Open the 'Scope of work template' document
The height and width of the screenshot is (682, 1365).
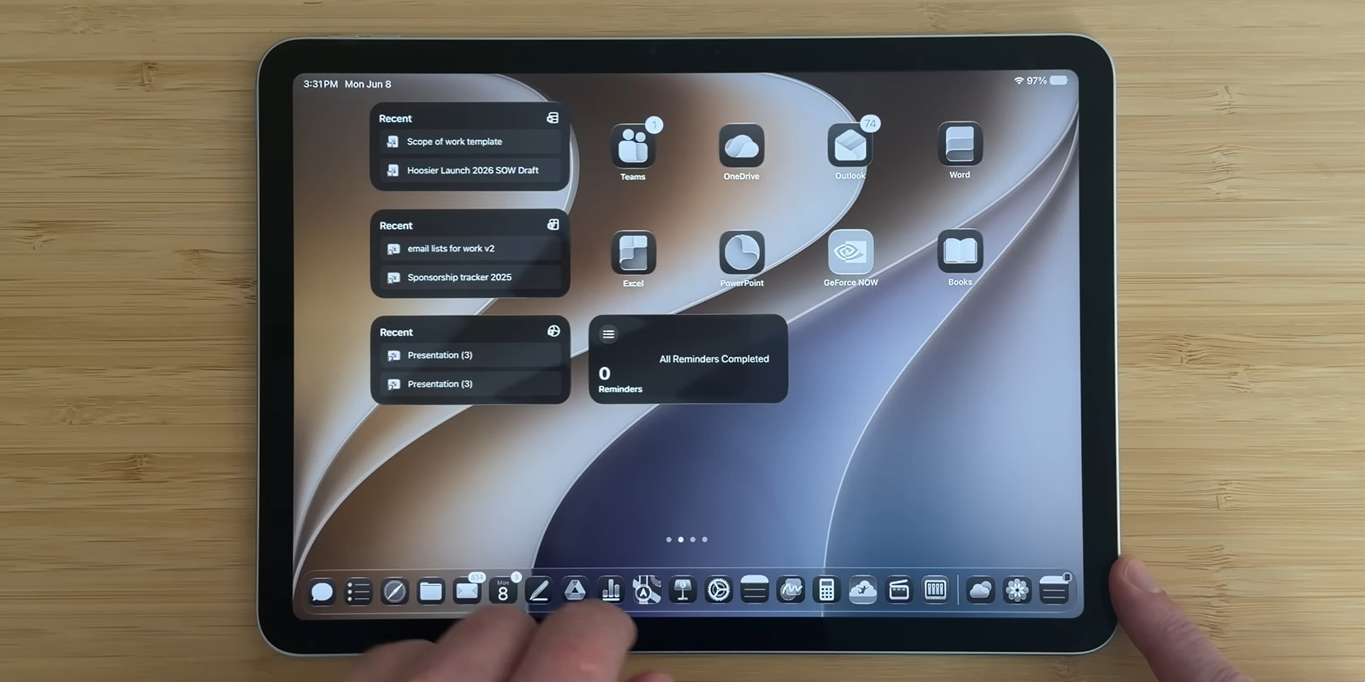(x=470, y=142)
